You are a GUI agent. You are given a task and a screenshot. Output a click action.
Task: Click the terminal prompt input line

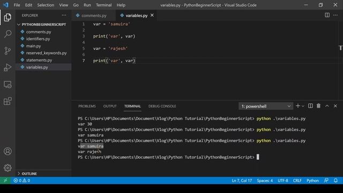(x=168, y=157)
